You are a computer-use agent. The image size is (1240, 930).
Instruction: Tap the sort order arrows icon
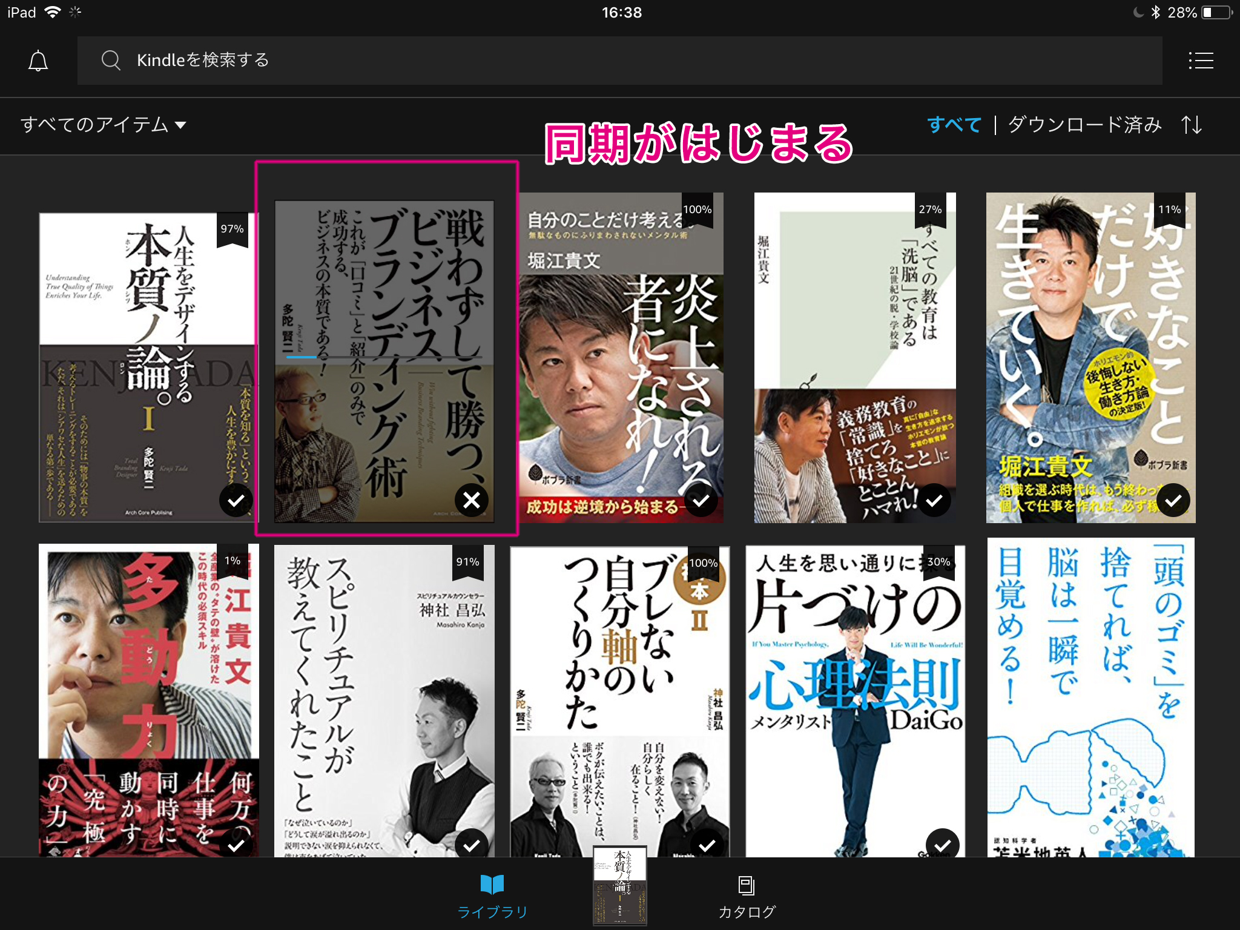click(1191, 125)
